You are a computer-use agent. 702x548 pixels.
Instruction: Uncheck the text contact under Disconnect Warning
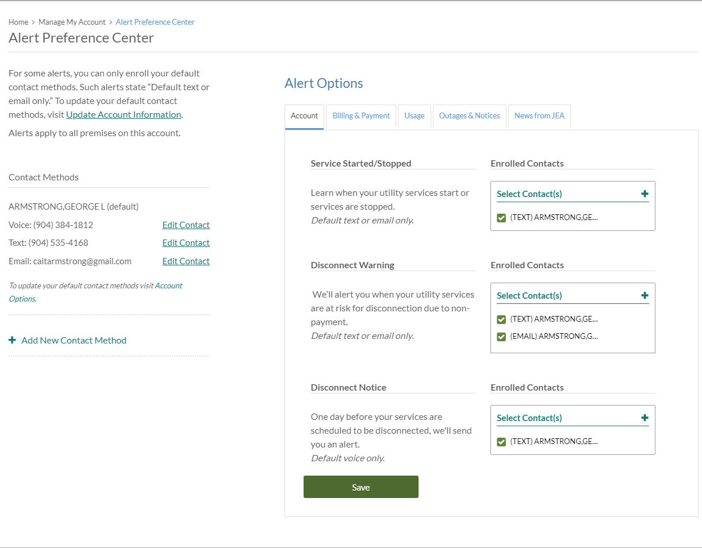(x=501, y=319)
